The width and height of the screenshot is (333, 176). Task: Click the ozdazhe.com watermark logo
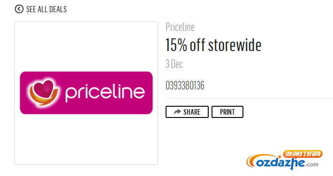(x=284, y=160)
